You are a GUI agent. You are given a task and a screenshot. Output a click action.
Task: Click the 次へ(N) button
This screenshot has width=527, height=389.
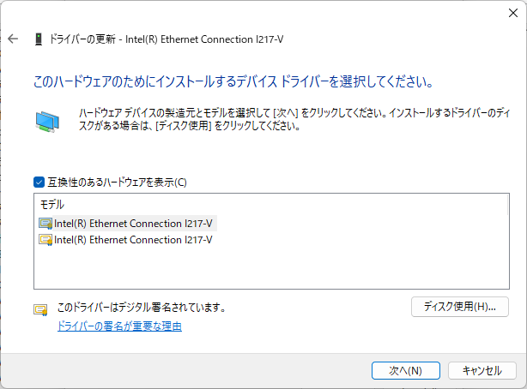[x=406, y=370]
